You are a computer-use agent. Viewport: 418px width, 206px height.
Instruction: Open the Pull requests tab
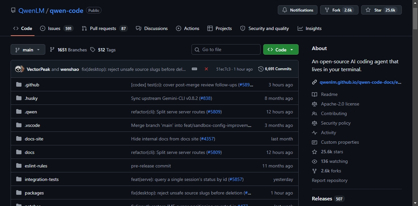click(105, 28)
